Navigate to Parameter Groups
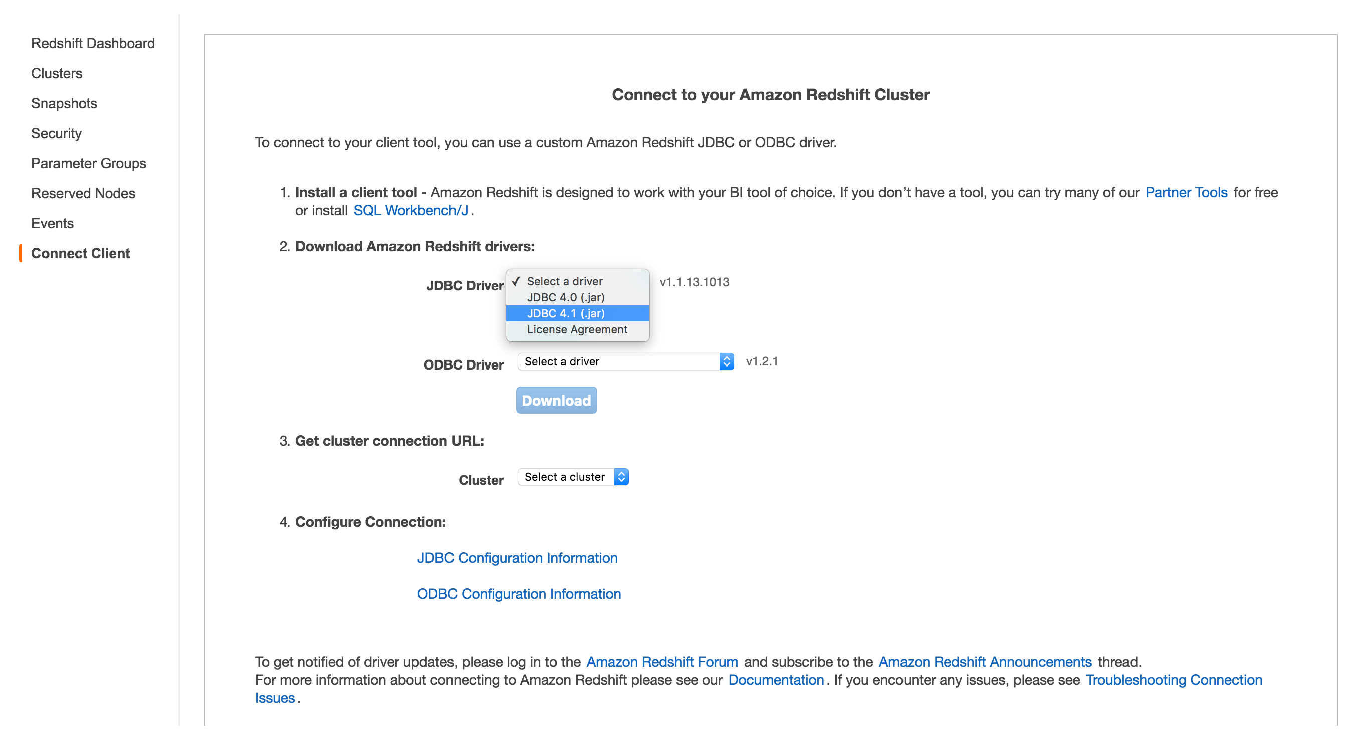 click(x=88, y=163)
